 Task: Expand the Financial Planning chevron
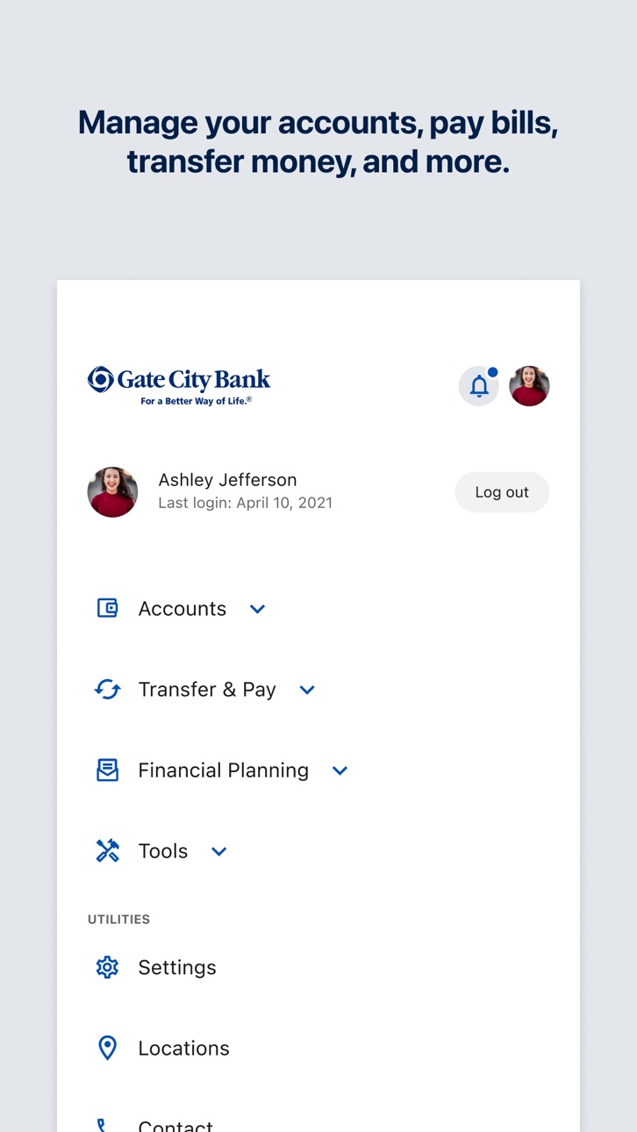click(340, 770)
